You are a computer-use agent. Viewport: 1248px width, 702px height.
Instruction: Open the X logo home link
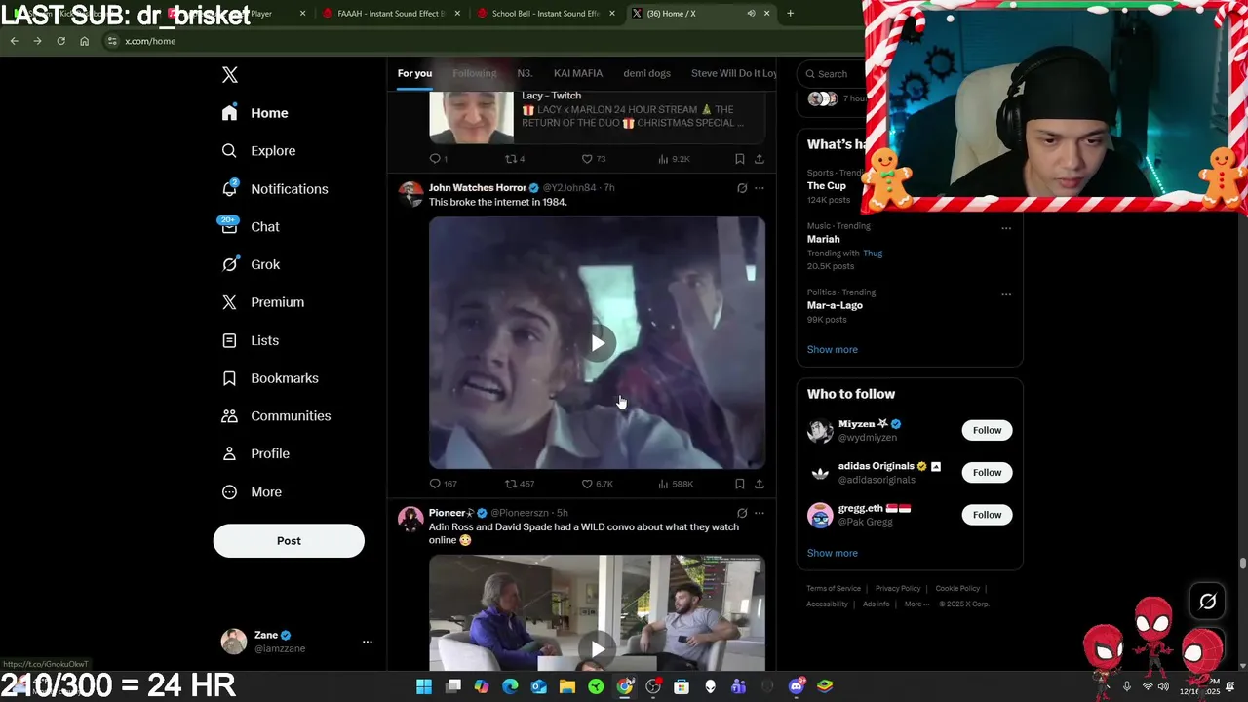click(230, 75)
